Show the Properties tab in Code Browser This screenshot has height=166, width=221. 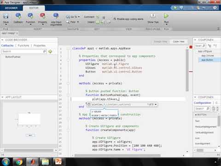click(x=40, y=46)
